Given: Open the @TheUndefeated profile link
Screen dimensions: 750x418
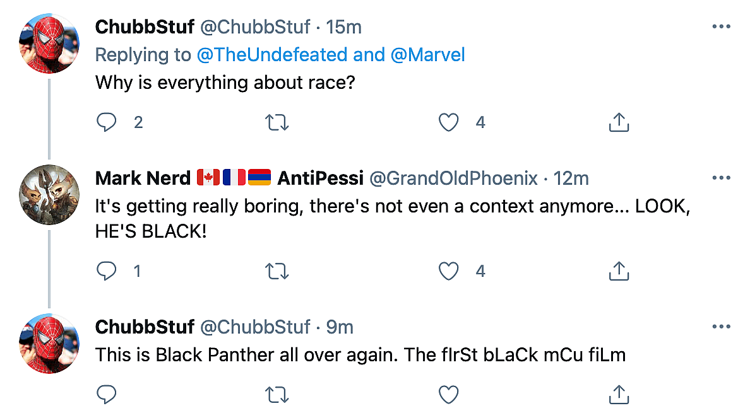Looking at the screenshot, I should 273,55.
